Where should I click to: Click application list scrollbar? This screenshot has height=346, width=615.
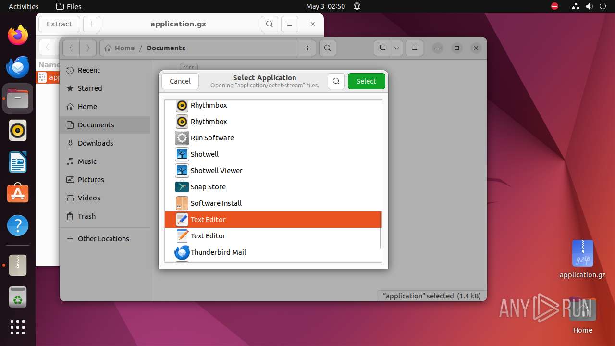381,230
